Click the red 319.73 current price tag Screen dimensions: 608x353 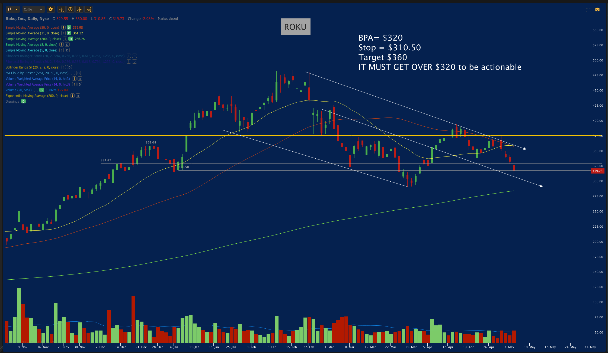click(x=597, y=171)
